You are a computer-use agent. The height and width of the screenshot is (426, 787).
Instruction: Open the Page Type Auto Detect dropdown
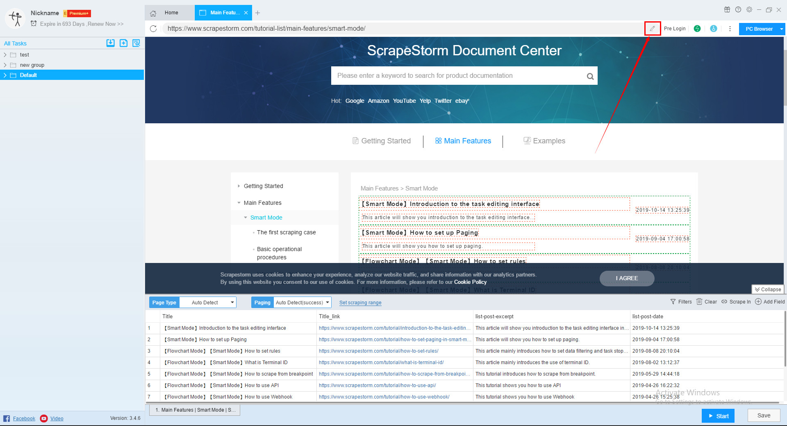(208, 302)
